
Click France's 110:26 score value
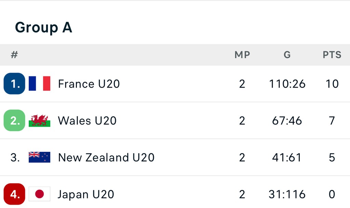click(287, 84)
